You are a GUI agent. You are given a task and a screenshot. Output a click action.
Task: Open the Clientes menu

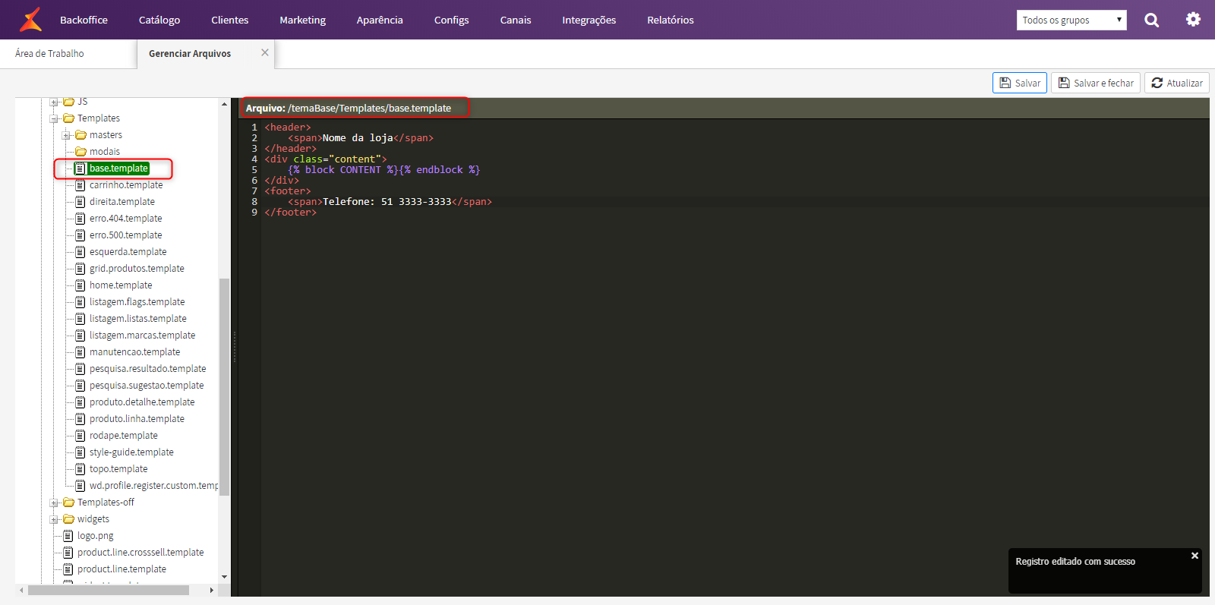point(230,20)
